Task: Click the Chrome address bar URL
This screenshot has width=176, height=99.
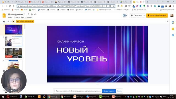Action: tap(62, 6)
